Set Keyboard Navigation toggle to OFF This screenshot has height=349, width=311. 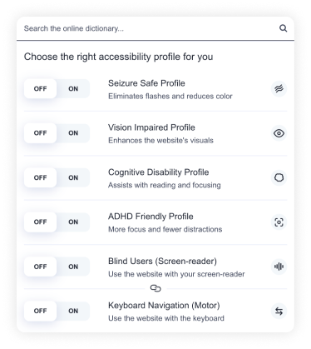pyautogui.click(x=40, y=311)
